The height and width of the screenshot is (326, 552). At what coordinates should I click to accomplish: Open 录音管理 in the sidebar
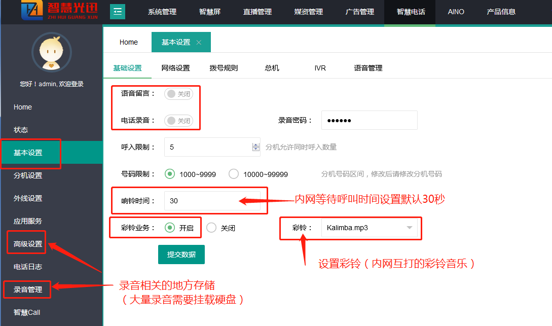click(28, 289)
